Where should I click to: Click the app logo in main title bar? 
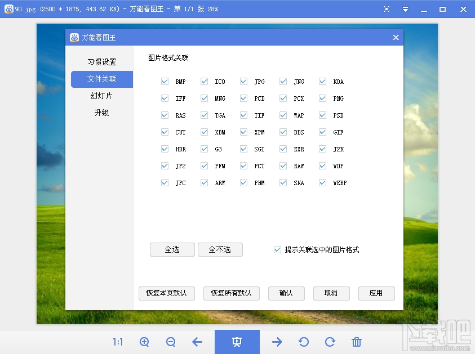pos(9,9)
